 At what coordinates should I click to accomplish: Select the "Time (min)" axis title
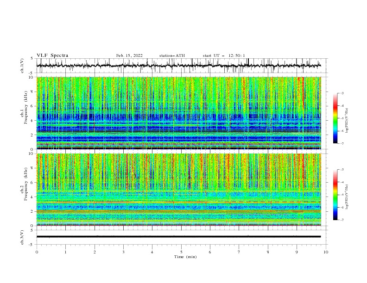(x=185, y=257)
